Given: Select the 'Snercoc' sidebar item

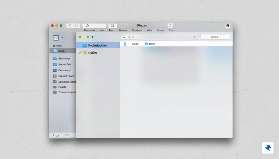Looking at the screenshot, I should pos(64,92).
